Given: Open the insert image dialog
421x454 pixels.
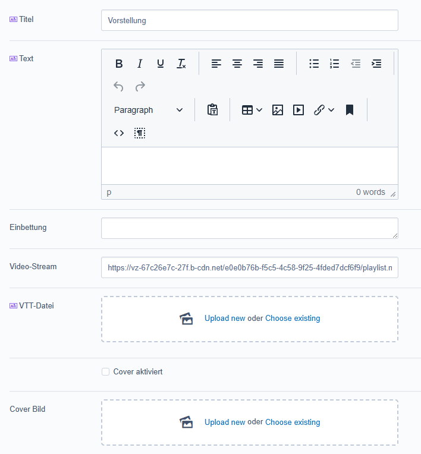Looking at the screenshot, I should 278,110.
